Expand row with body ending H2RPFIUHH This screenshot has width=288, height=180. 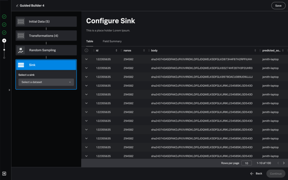86,59
